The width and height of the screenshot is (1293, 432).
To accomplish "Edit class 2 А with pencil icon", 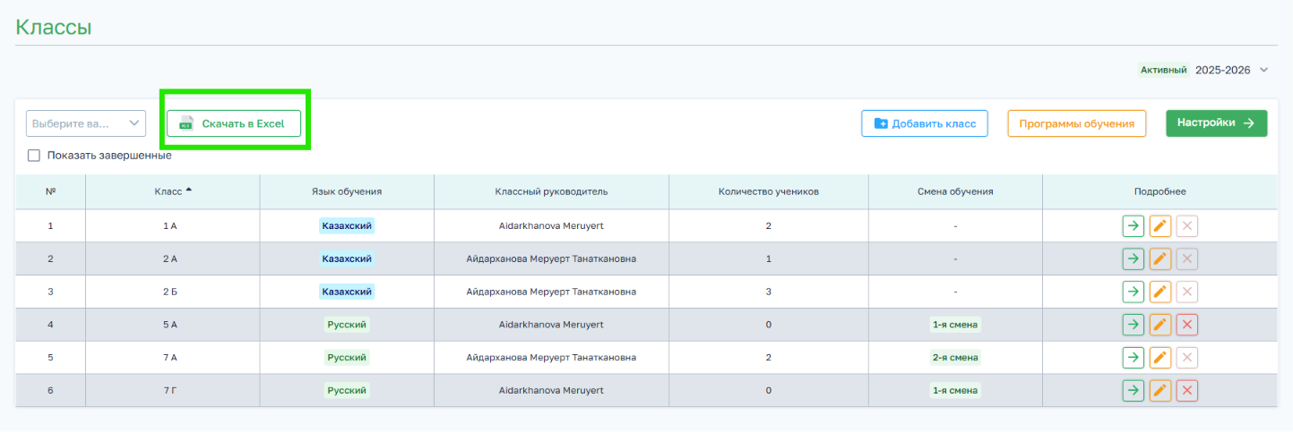I will pyautogui.click(x=1160, y=258).
